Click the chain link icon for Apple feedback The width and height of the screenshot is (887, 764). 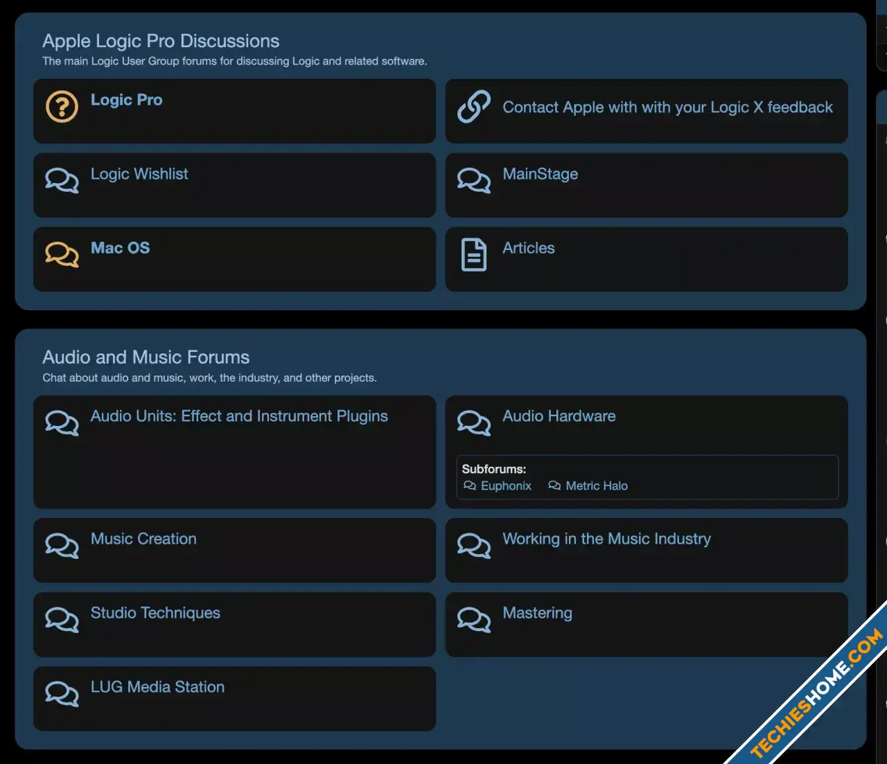point(474,107)
